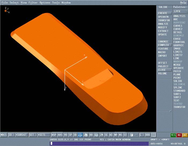The height and width of the screenshot is (146, 188).
Task: Open the LPFK palettes dropdown
Action: pos(180,11)
